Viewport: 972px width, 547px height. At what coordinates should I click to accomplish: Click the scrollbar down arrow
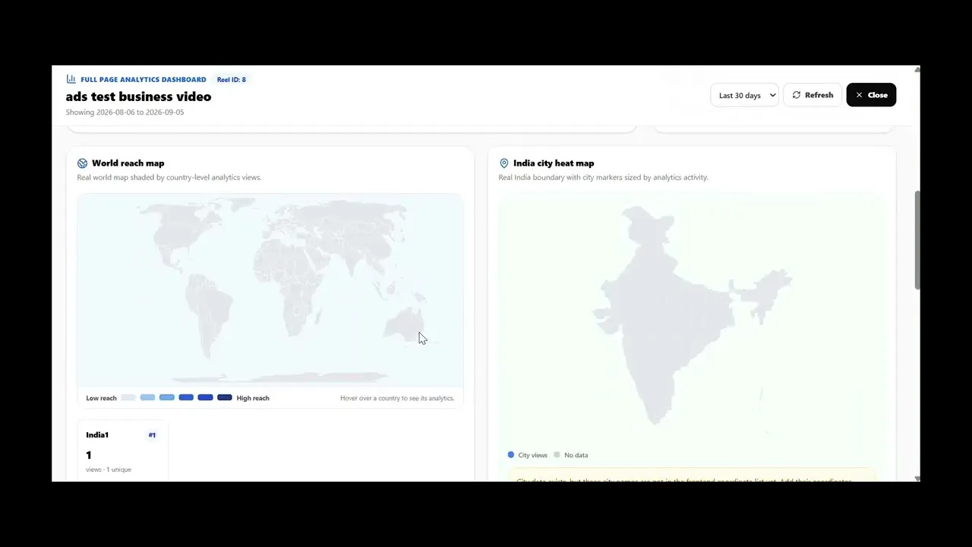917,478
